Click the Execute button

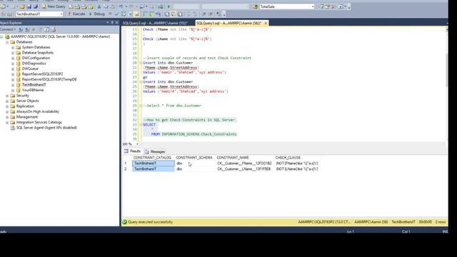[76, 14]
